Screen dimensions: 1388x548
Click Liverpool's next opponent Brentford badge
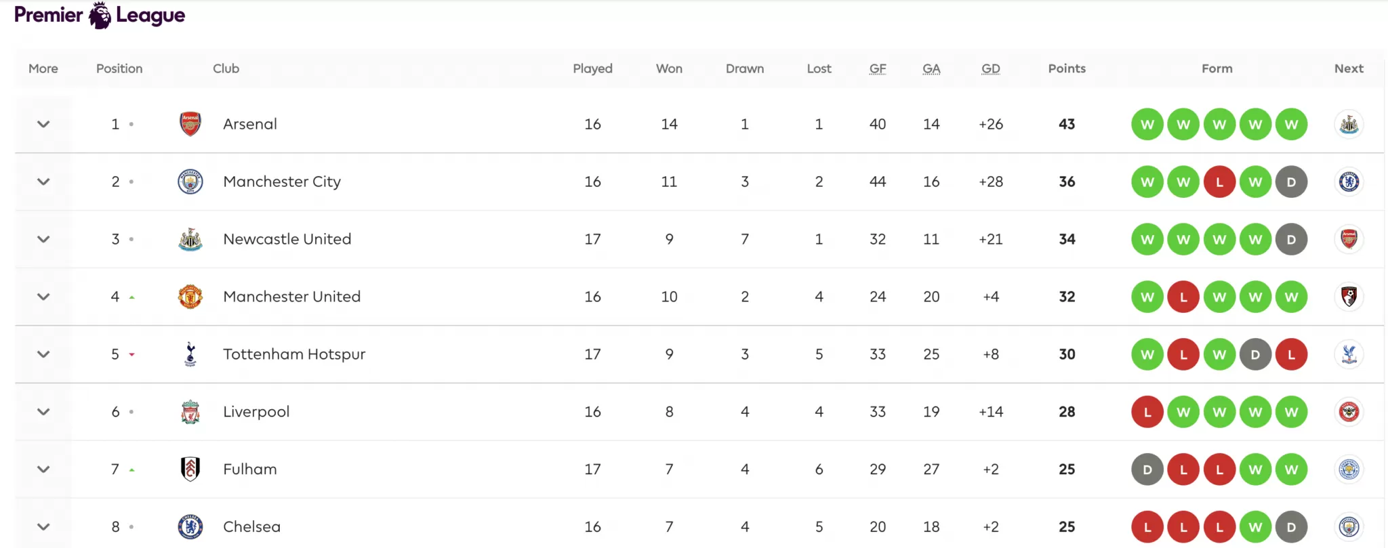click(1349, 411)
